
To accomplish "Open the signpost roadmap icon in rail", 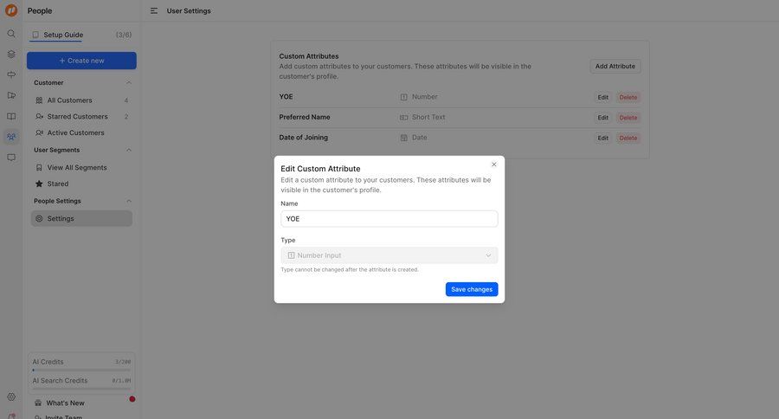I will (x=11, y=74).
